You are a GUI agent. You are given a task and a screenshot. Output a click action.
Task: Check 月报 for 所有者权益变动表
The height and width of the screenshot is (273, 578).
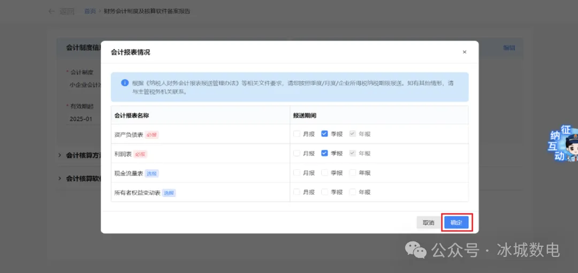(296, 192)
